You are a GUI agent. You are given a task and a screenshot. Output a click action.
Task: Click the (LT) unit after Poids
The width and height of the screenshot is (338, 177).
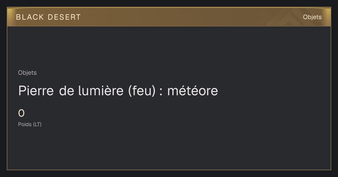pos(37,124)
